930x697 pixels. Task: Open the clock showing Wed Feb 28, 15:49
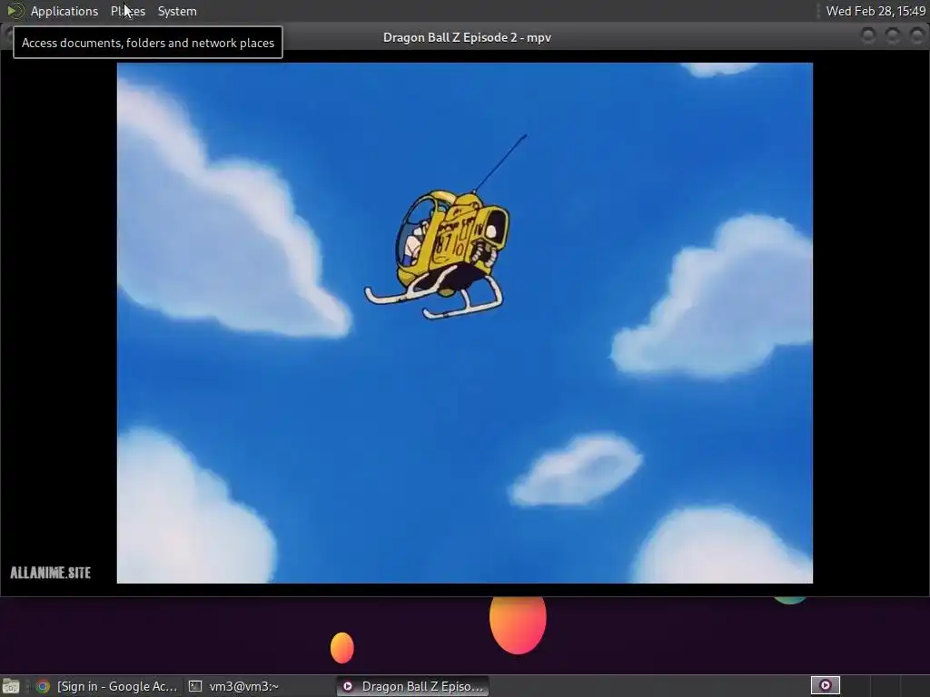(876, 11)
